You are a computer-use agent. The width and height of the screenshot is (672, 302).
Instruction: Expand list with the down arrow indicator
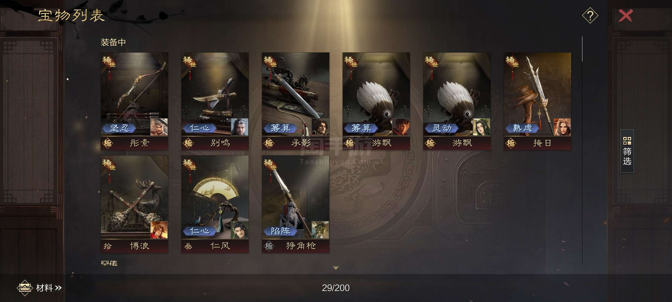click(x=336, y=268)
